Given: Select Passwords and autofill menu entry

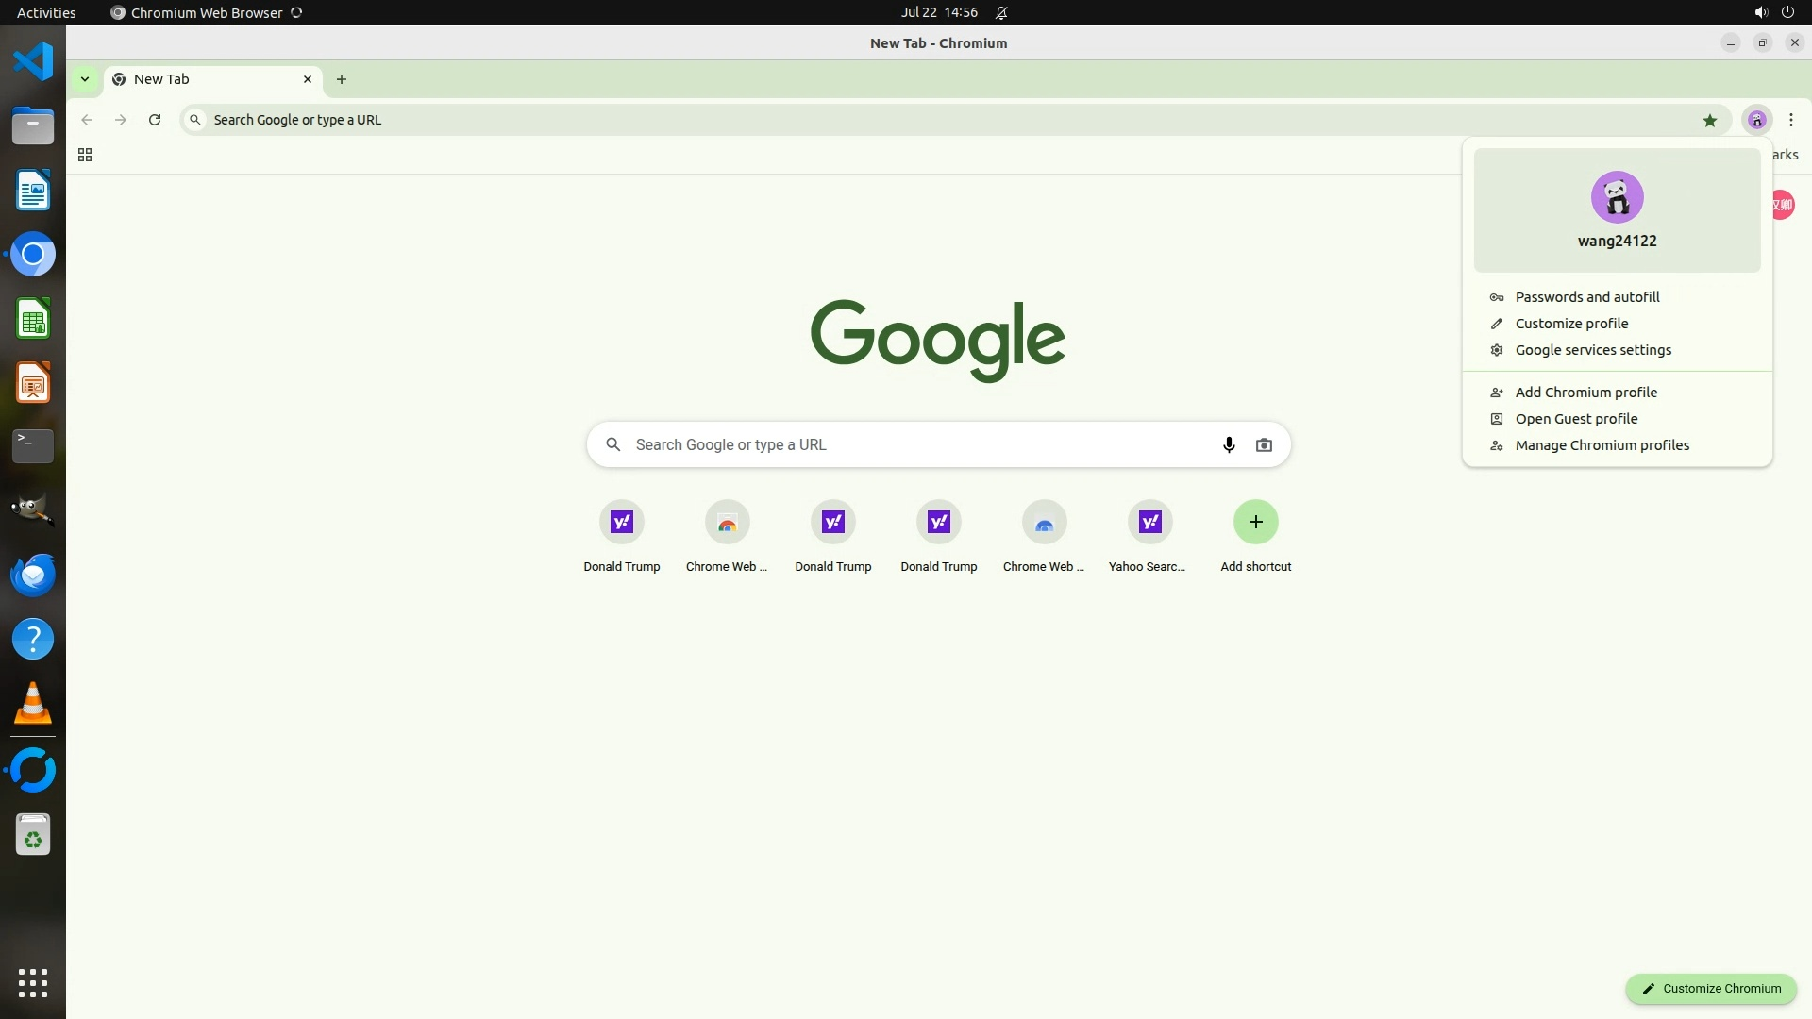Looking at the screenshot, I should coord(1586,297).
